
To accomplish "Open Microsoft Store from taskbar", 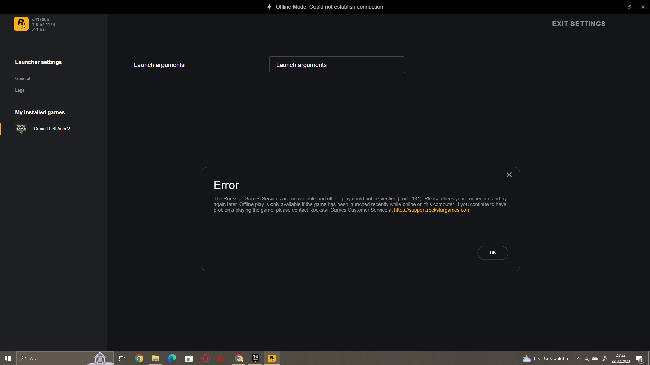I will coord(189,358).
